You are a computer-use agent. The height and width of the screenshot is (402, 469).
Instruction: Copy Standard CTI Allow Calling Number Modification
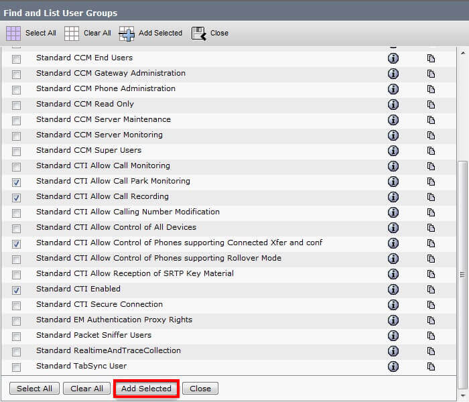[431, 212]
